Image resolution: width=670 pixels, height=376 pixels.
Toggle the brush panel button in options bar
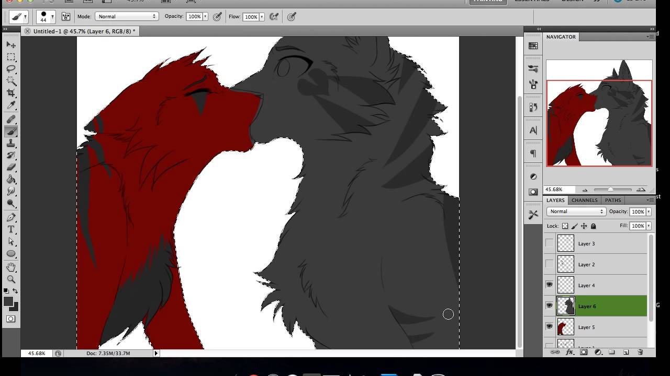point(66,17)
